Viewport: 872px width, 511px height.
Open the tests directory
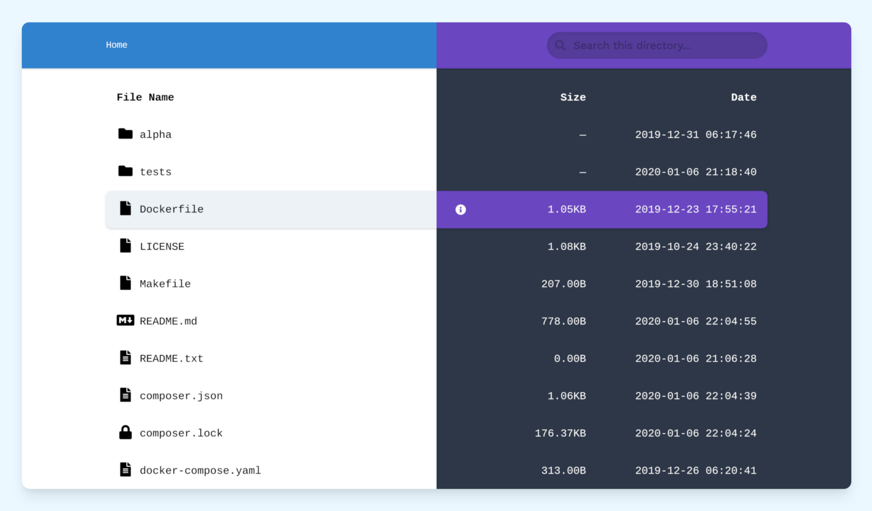pyautogui.click(x=155, y=171)
